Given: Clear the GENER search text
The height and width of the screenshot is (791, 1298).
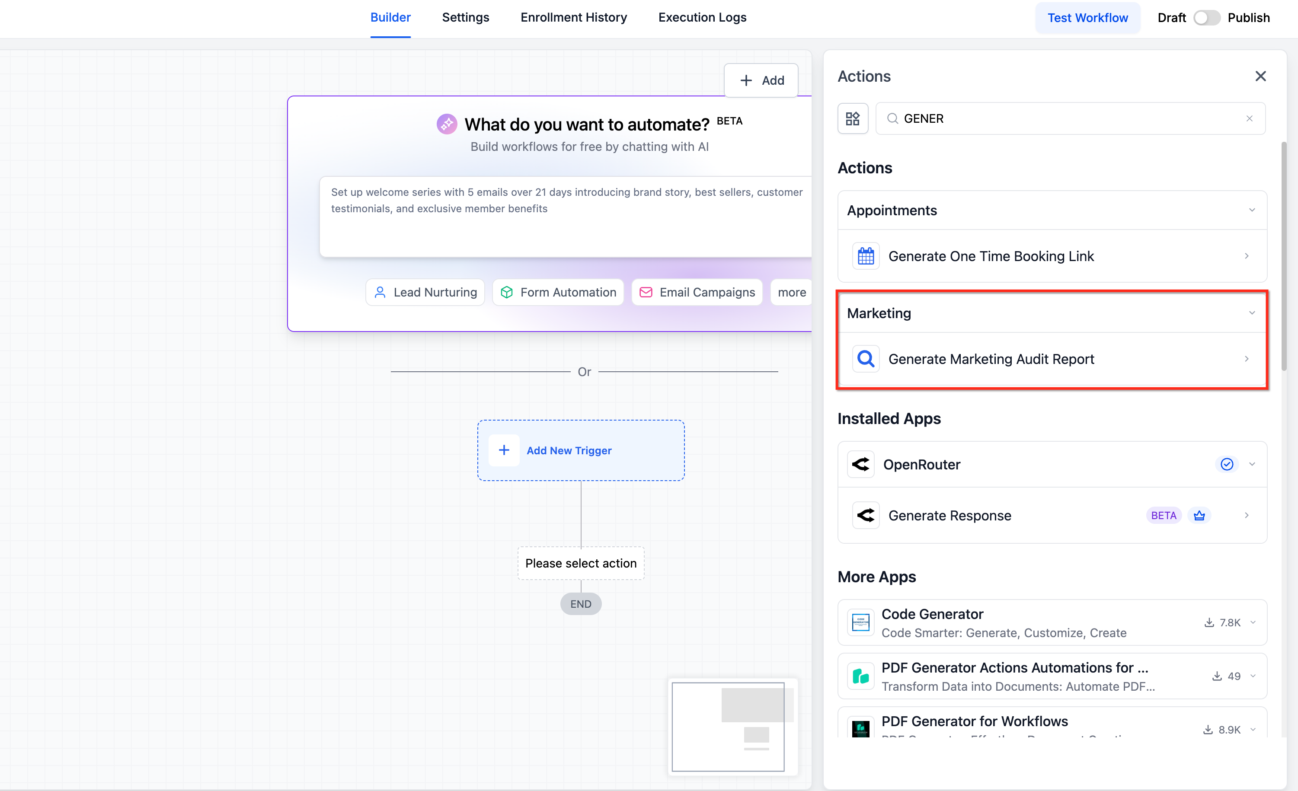Looking at the screenshot, I should pos(1249,118).
